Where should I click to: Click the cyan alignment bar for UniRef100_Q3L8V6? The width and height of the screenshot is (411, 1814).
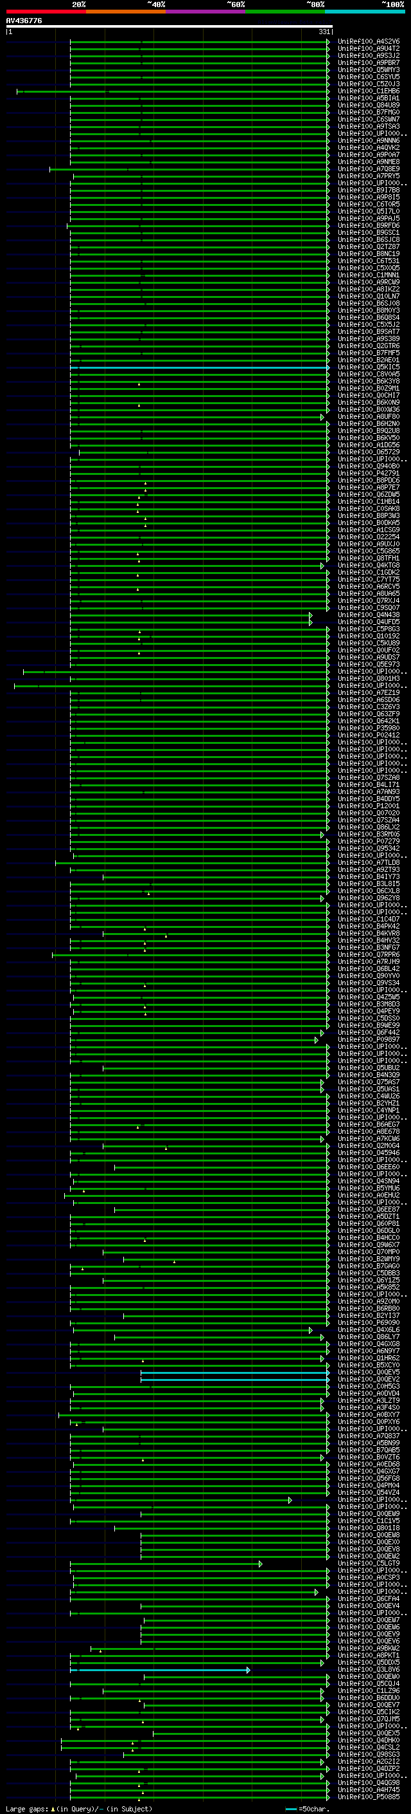(x=160, y=1670)
